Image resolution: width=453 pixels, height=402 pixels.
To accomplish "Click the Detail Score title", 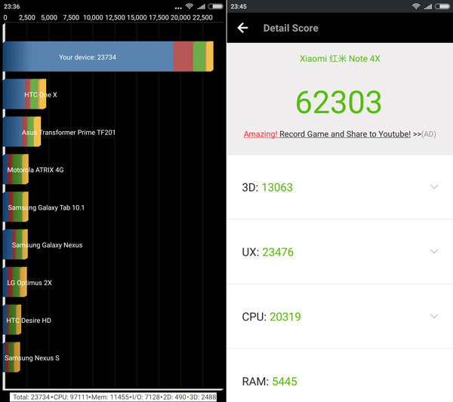I will pos(291,28).
